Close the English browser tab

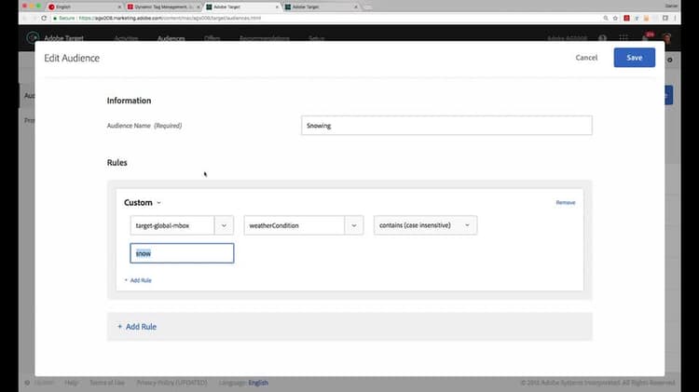click(x=119, y=7)
